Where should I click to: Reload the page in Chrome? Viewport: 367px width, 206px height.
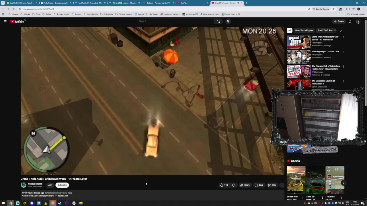(x=13, y=9)
